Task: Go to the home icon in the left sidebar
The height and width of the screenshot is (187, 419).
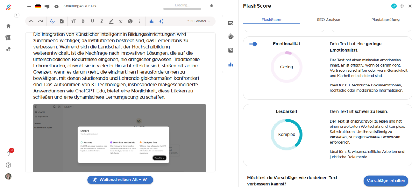Action: (x=8, y=26)
